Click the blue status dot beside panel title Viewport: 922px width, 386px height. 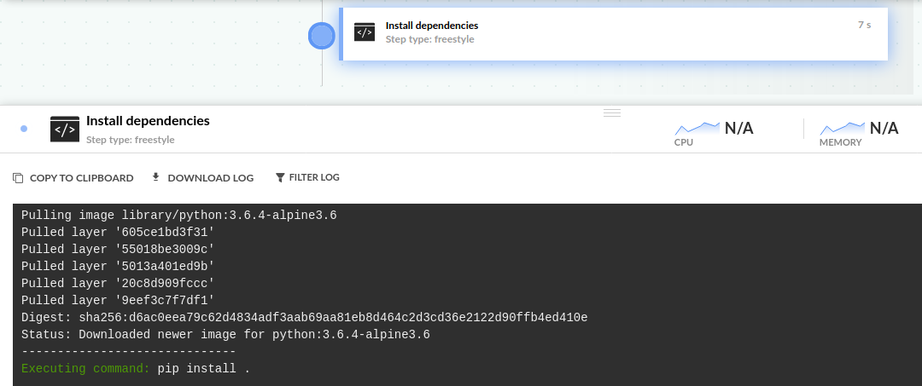coord(24,129)
